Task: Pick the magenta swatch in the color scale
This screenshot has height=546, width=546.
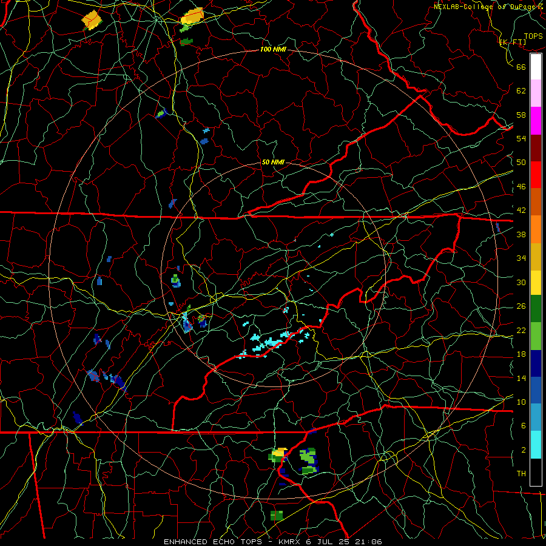Action: point(536,121)
